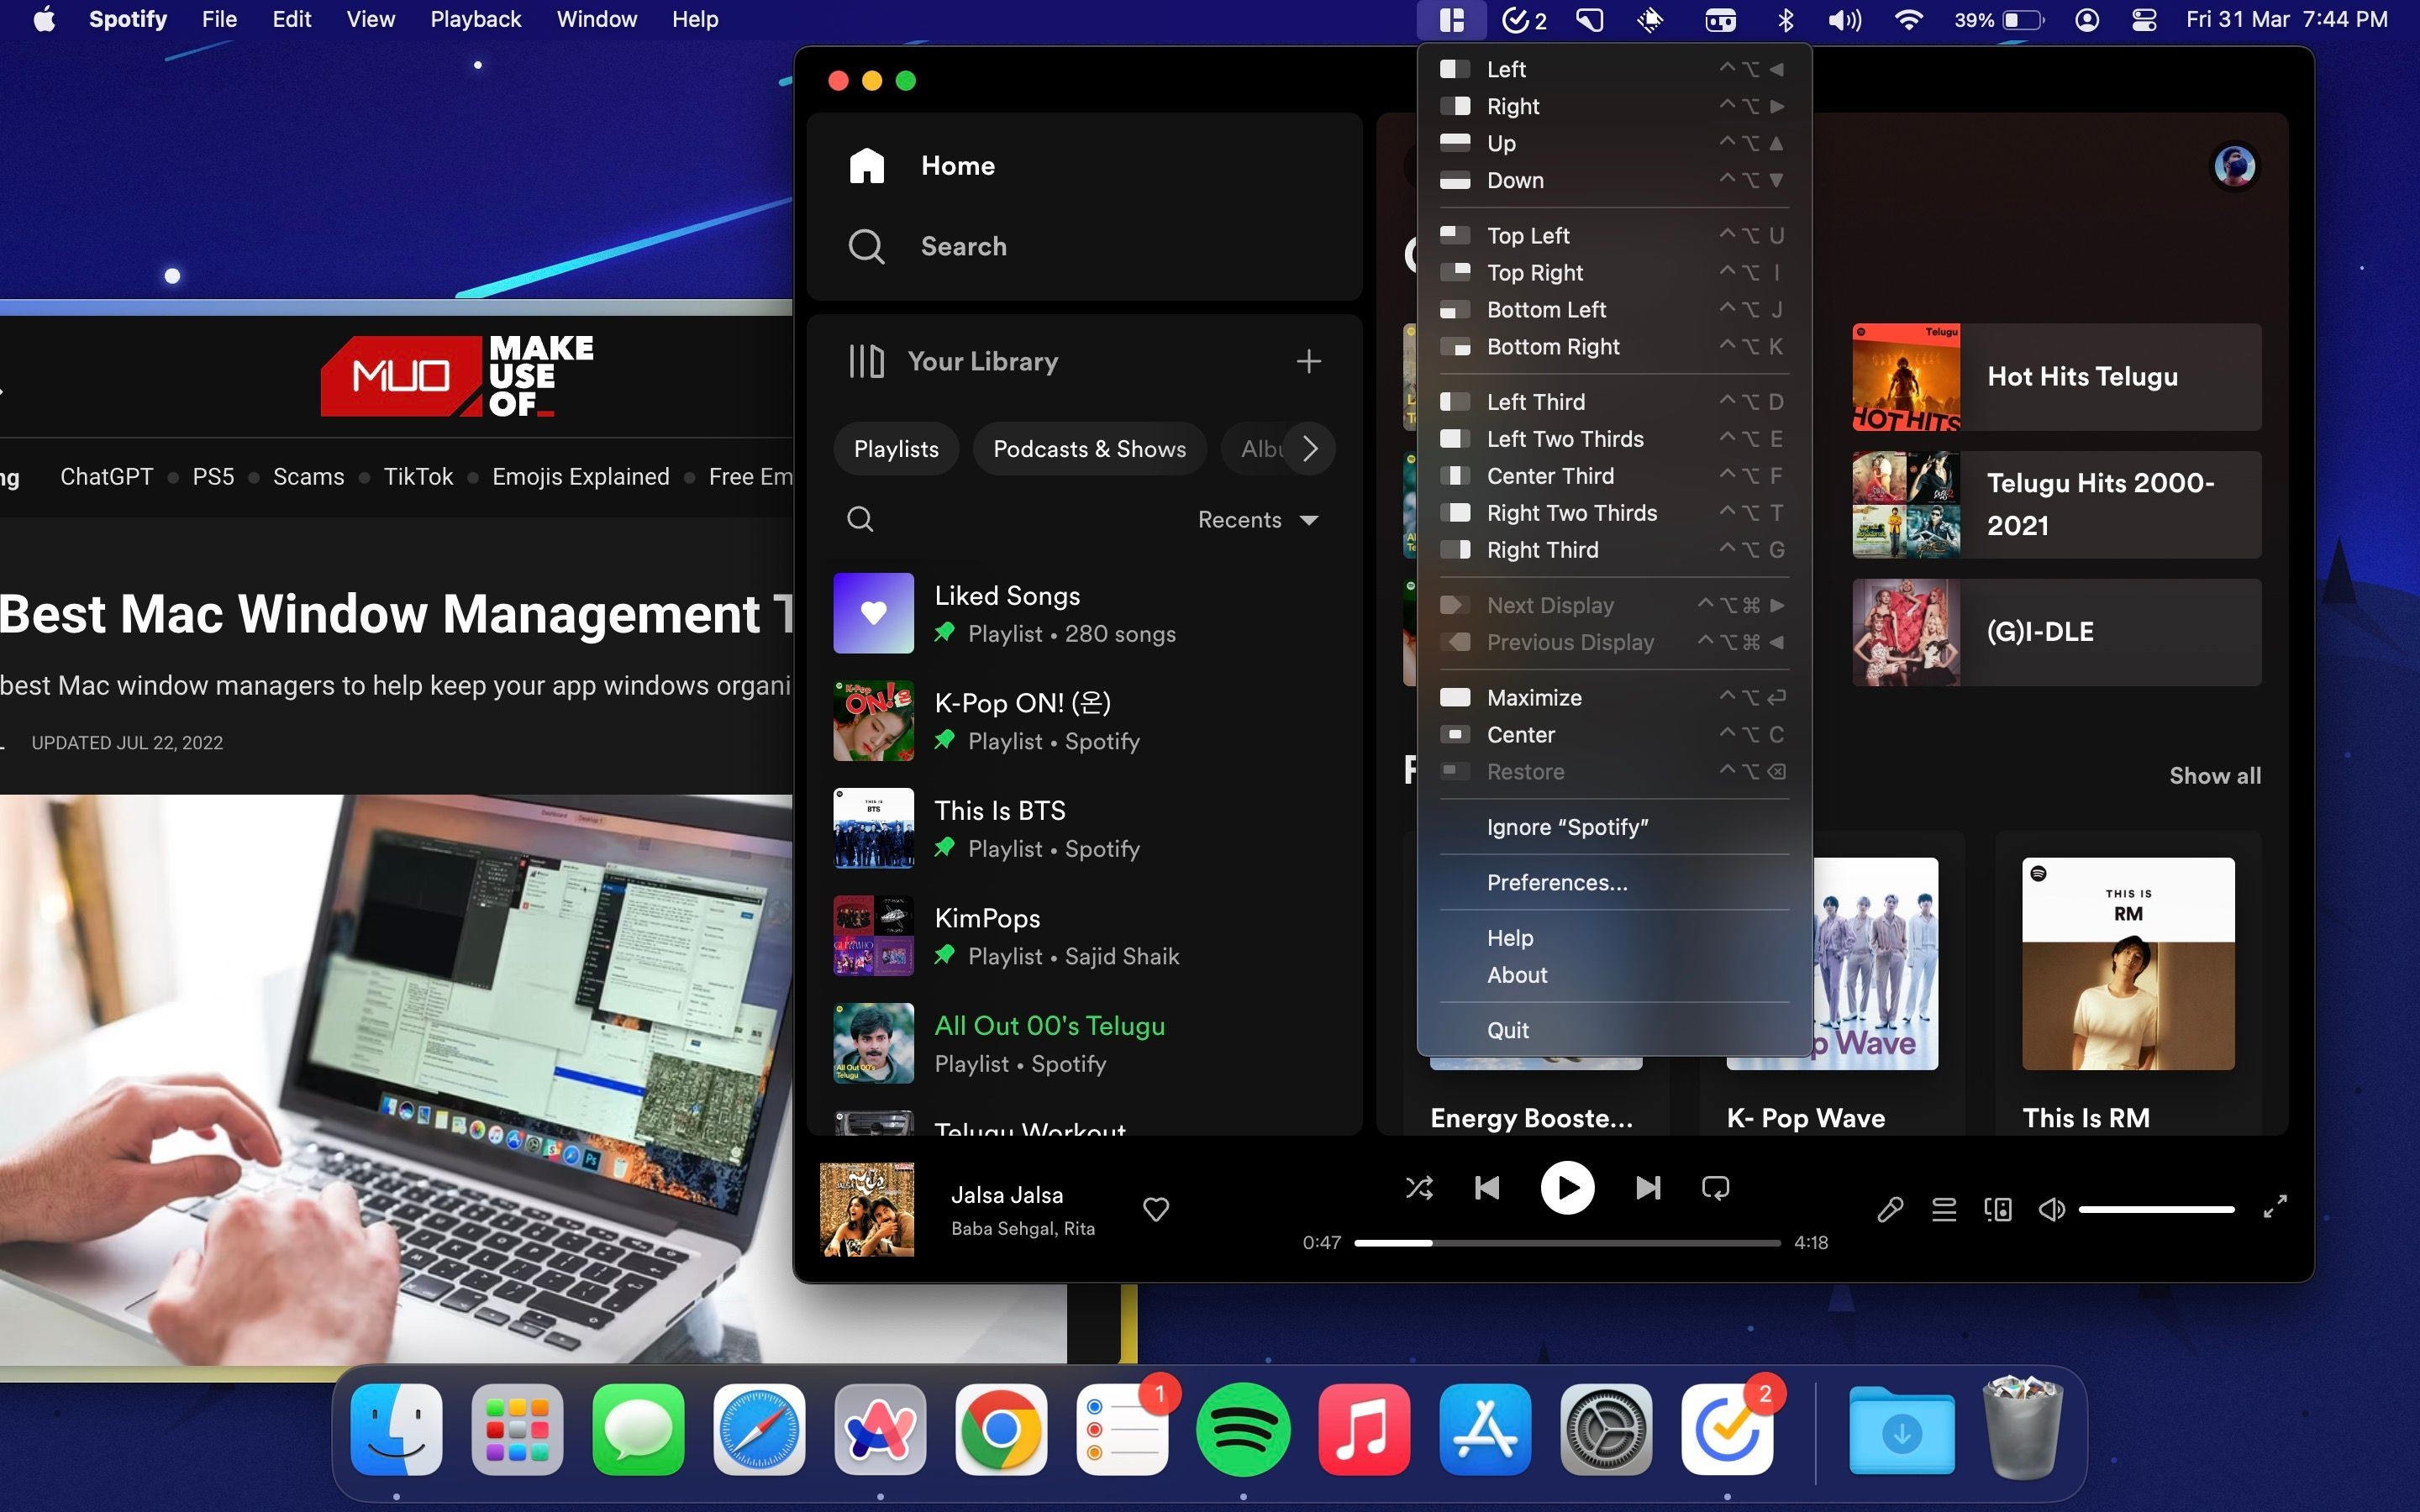
Task: Click the Bluetooth menu bar icon
Action: point(1785,20)
